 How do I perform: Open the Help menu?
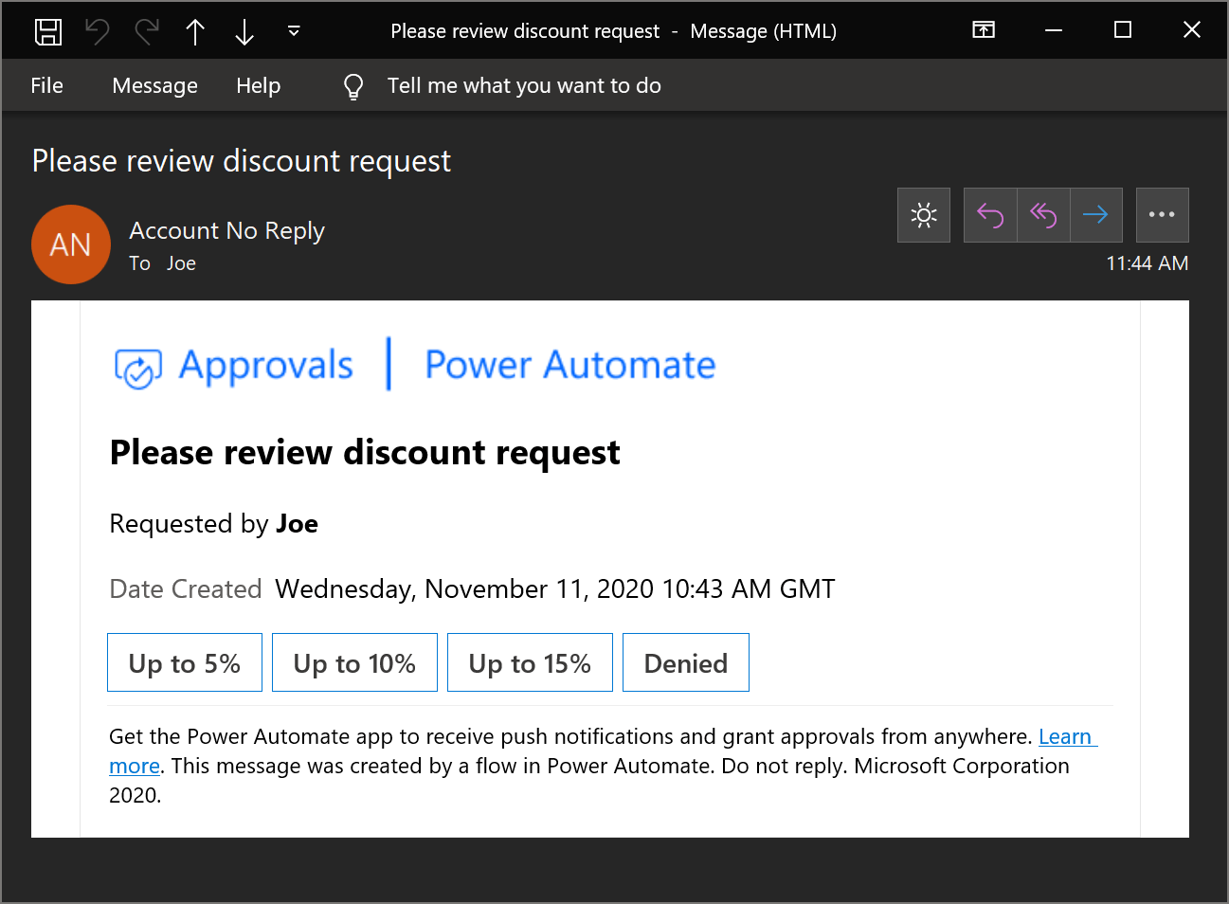point(258,85)
